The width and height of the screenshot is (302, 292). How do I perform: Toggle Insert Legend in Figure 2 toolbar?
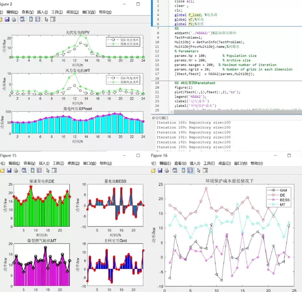[x=38, y=20]
